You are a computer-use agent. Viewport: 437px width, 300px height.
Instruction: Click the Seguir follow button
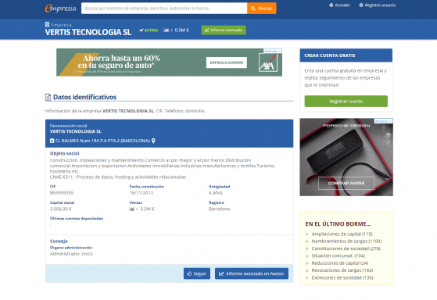[197, 273]
